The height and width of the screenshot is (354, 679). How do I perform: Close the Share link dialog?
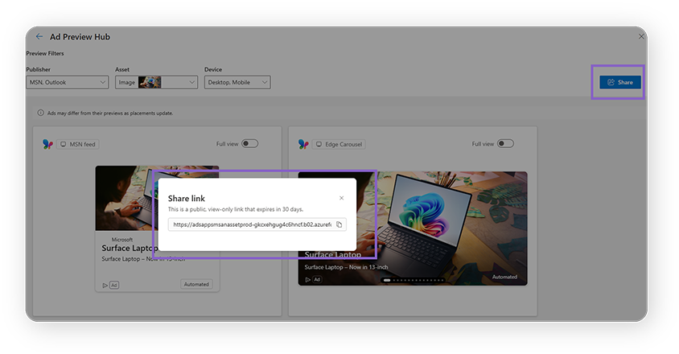point(341,198)
